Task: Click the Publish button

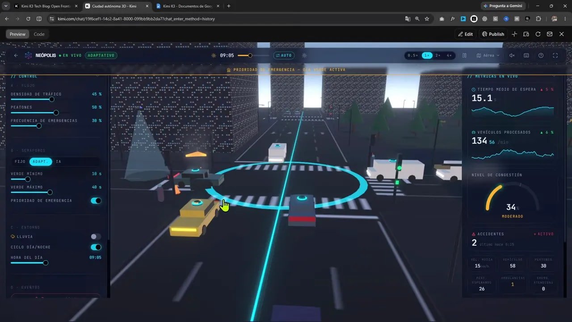Action: pyautogui.click(x=493, y=34)
